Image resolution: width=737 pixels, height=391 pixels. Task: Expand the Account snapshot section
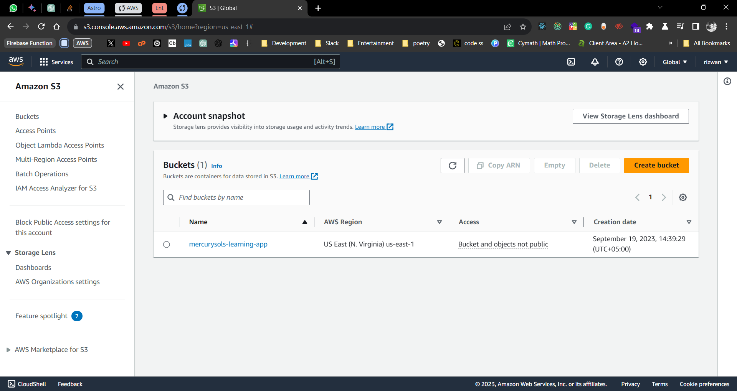click(x=165, y=116)
